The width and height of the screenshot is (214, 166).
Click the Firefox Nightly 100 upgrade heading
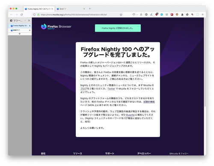(118, 52)
